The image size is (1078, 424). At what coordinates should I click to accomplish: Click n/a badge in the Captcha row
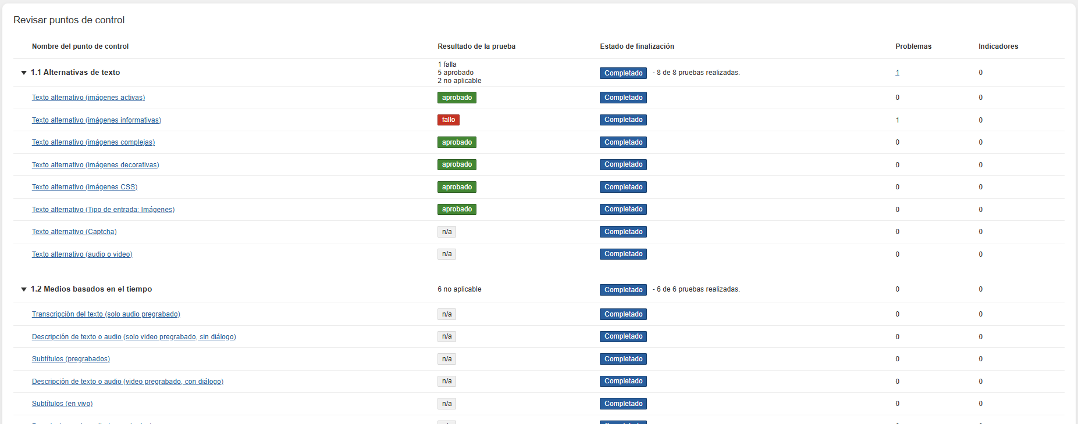point(446,232)
